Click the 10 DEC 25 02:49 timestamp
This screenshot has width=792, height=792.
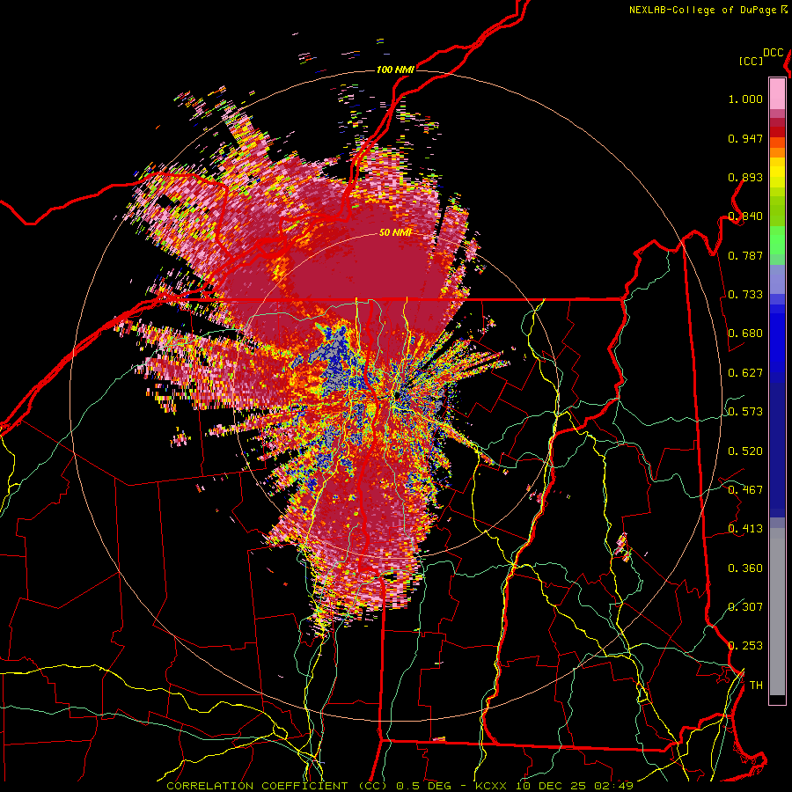click(x=573, y=786)
